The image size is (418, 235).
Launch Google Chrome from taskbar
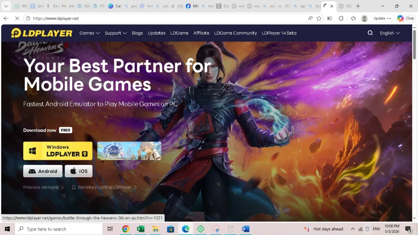tap(126, 229)
